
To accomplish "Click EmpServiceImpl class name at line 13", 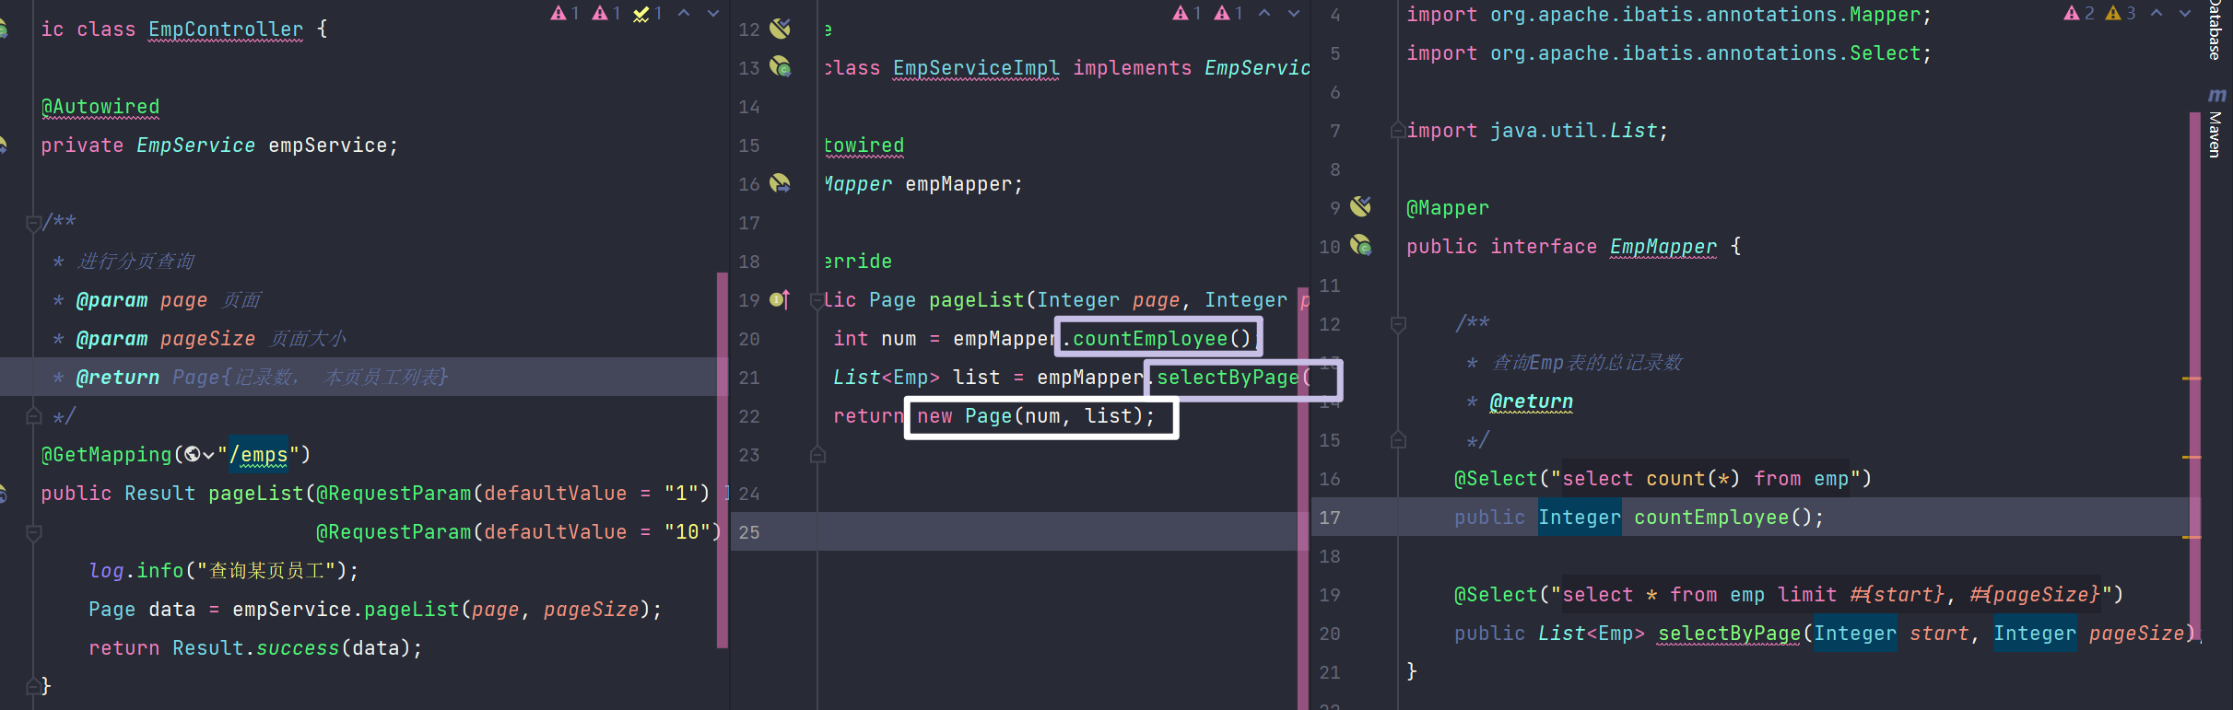I will pyautogui.click(x=976, y=68).
